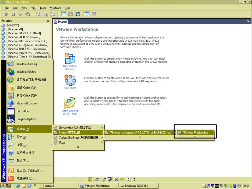This screenshot has width=252, height=189.
Task: Click the Console View toolbar icon
Action: coord(94,14)
